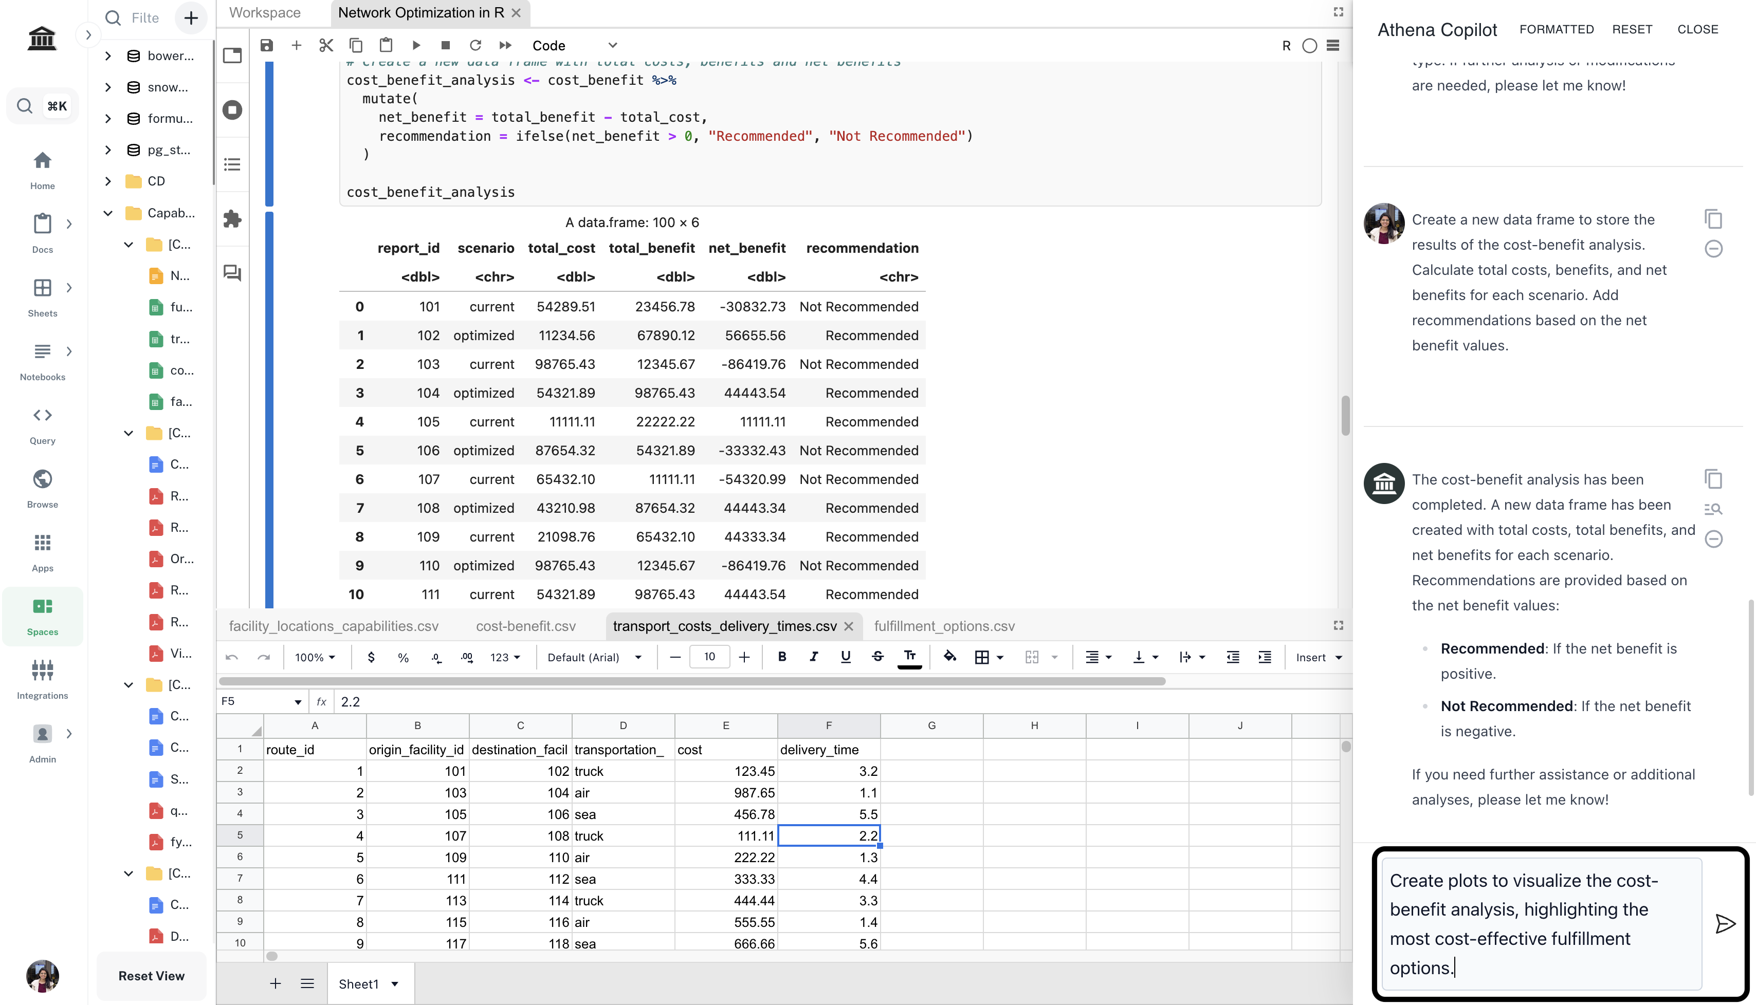The height and width of the screenshot is (1005, 1756).
Task: Toggle bold formatting in spreadsheet toolbar
Action: click(x=782, y=657)
